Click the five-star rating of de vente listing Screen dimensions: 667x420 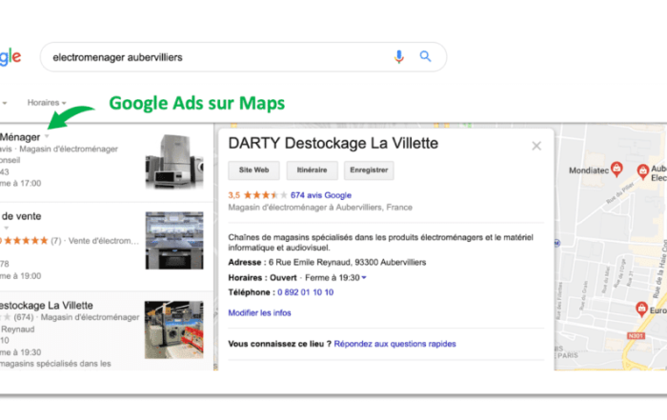pyautogui.click(x=25, y=241)
